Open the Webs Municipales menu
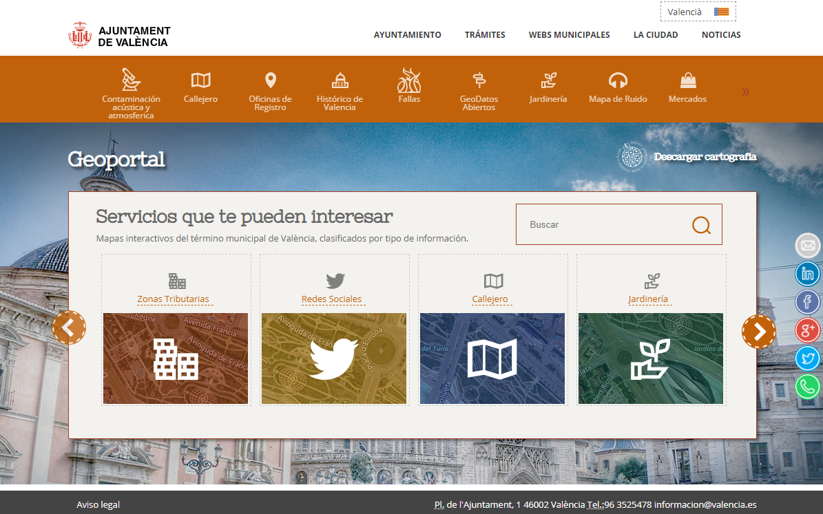The width and height of the screenshot is (823, 514). pyautogui.click(x=569, y=35)
